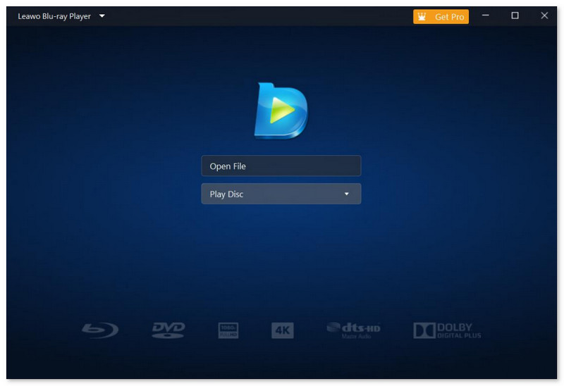Click the Get Pro upgrade button
This screenshot has height=386, width=564.
[x=441, y=16]
